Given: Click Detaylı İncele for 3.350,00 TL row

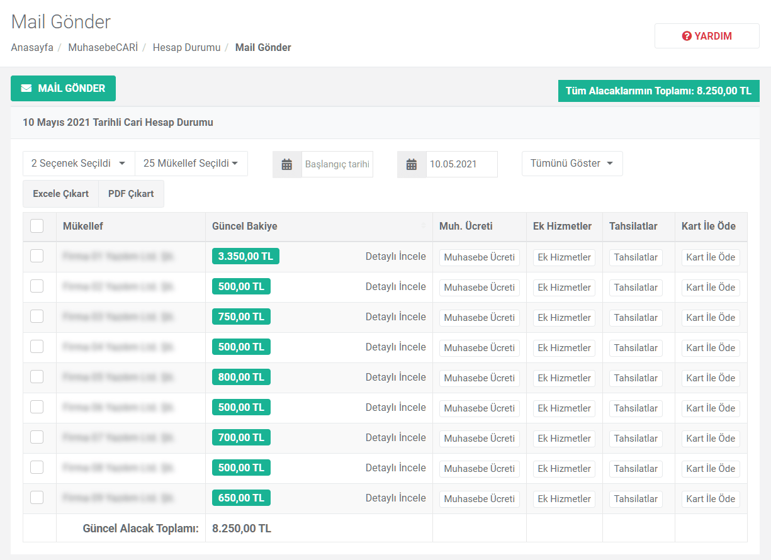Looking at the screenshot, I should (396, 257).
